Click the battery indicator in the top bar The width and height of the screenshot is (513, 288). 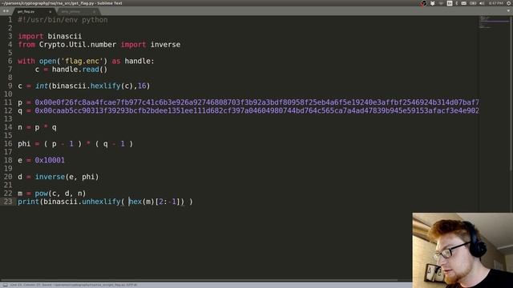point(473,3)
